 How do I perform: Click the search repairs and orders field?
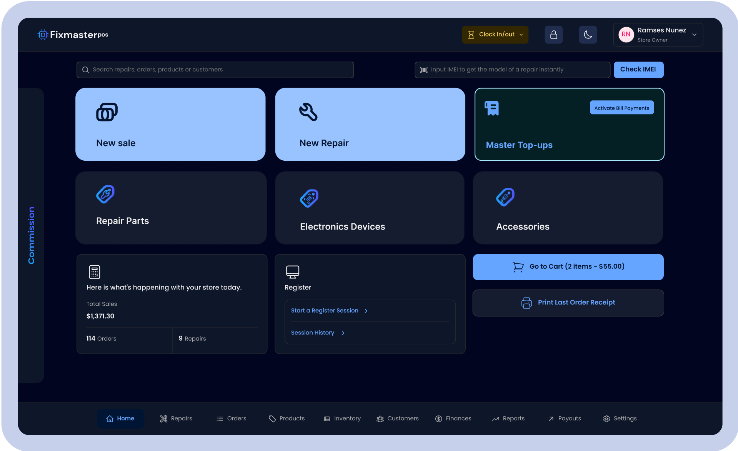215,70
